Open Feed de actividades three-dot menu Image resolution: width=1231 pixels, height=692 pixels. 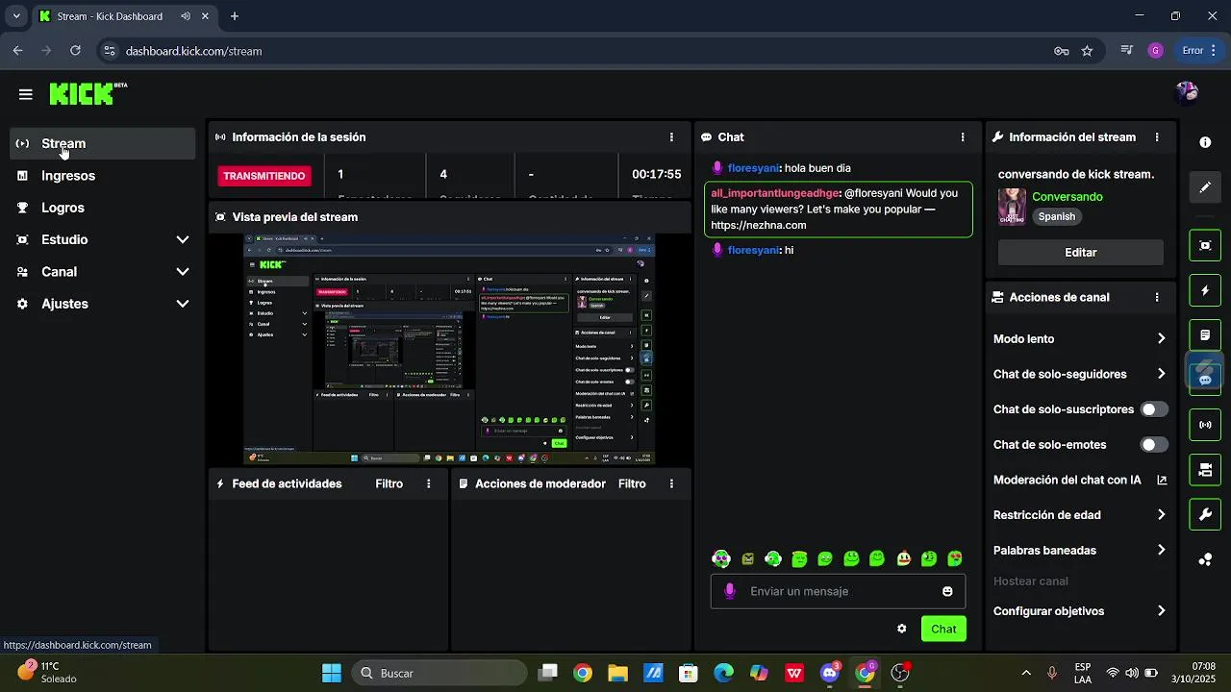(429, 484)
